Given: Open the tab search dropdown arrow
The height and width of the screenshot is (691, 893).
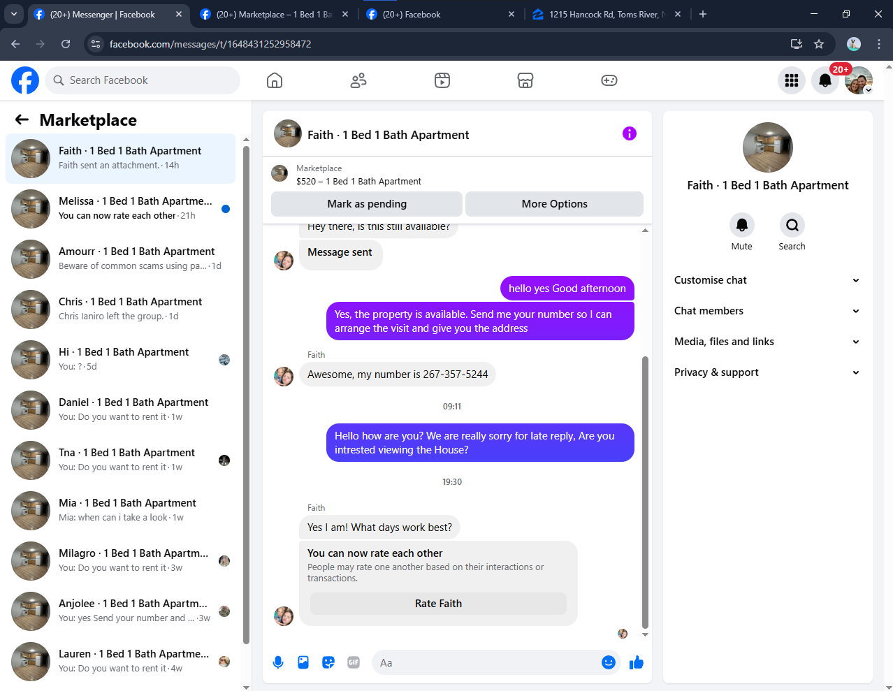Looking at the screenshot, I should 14,14.
